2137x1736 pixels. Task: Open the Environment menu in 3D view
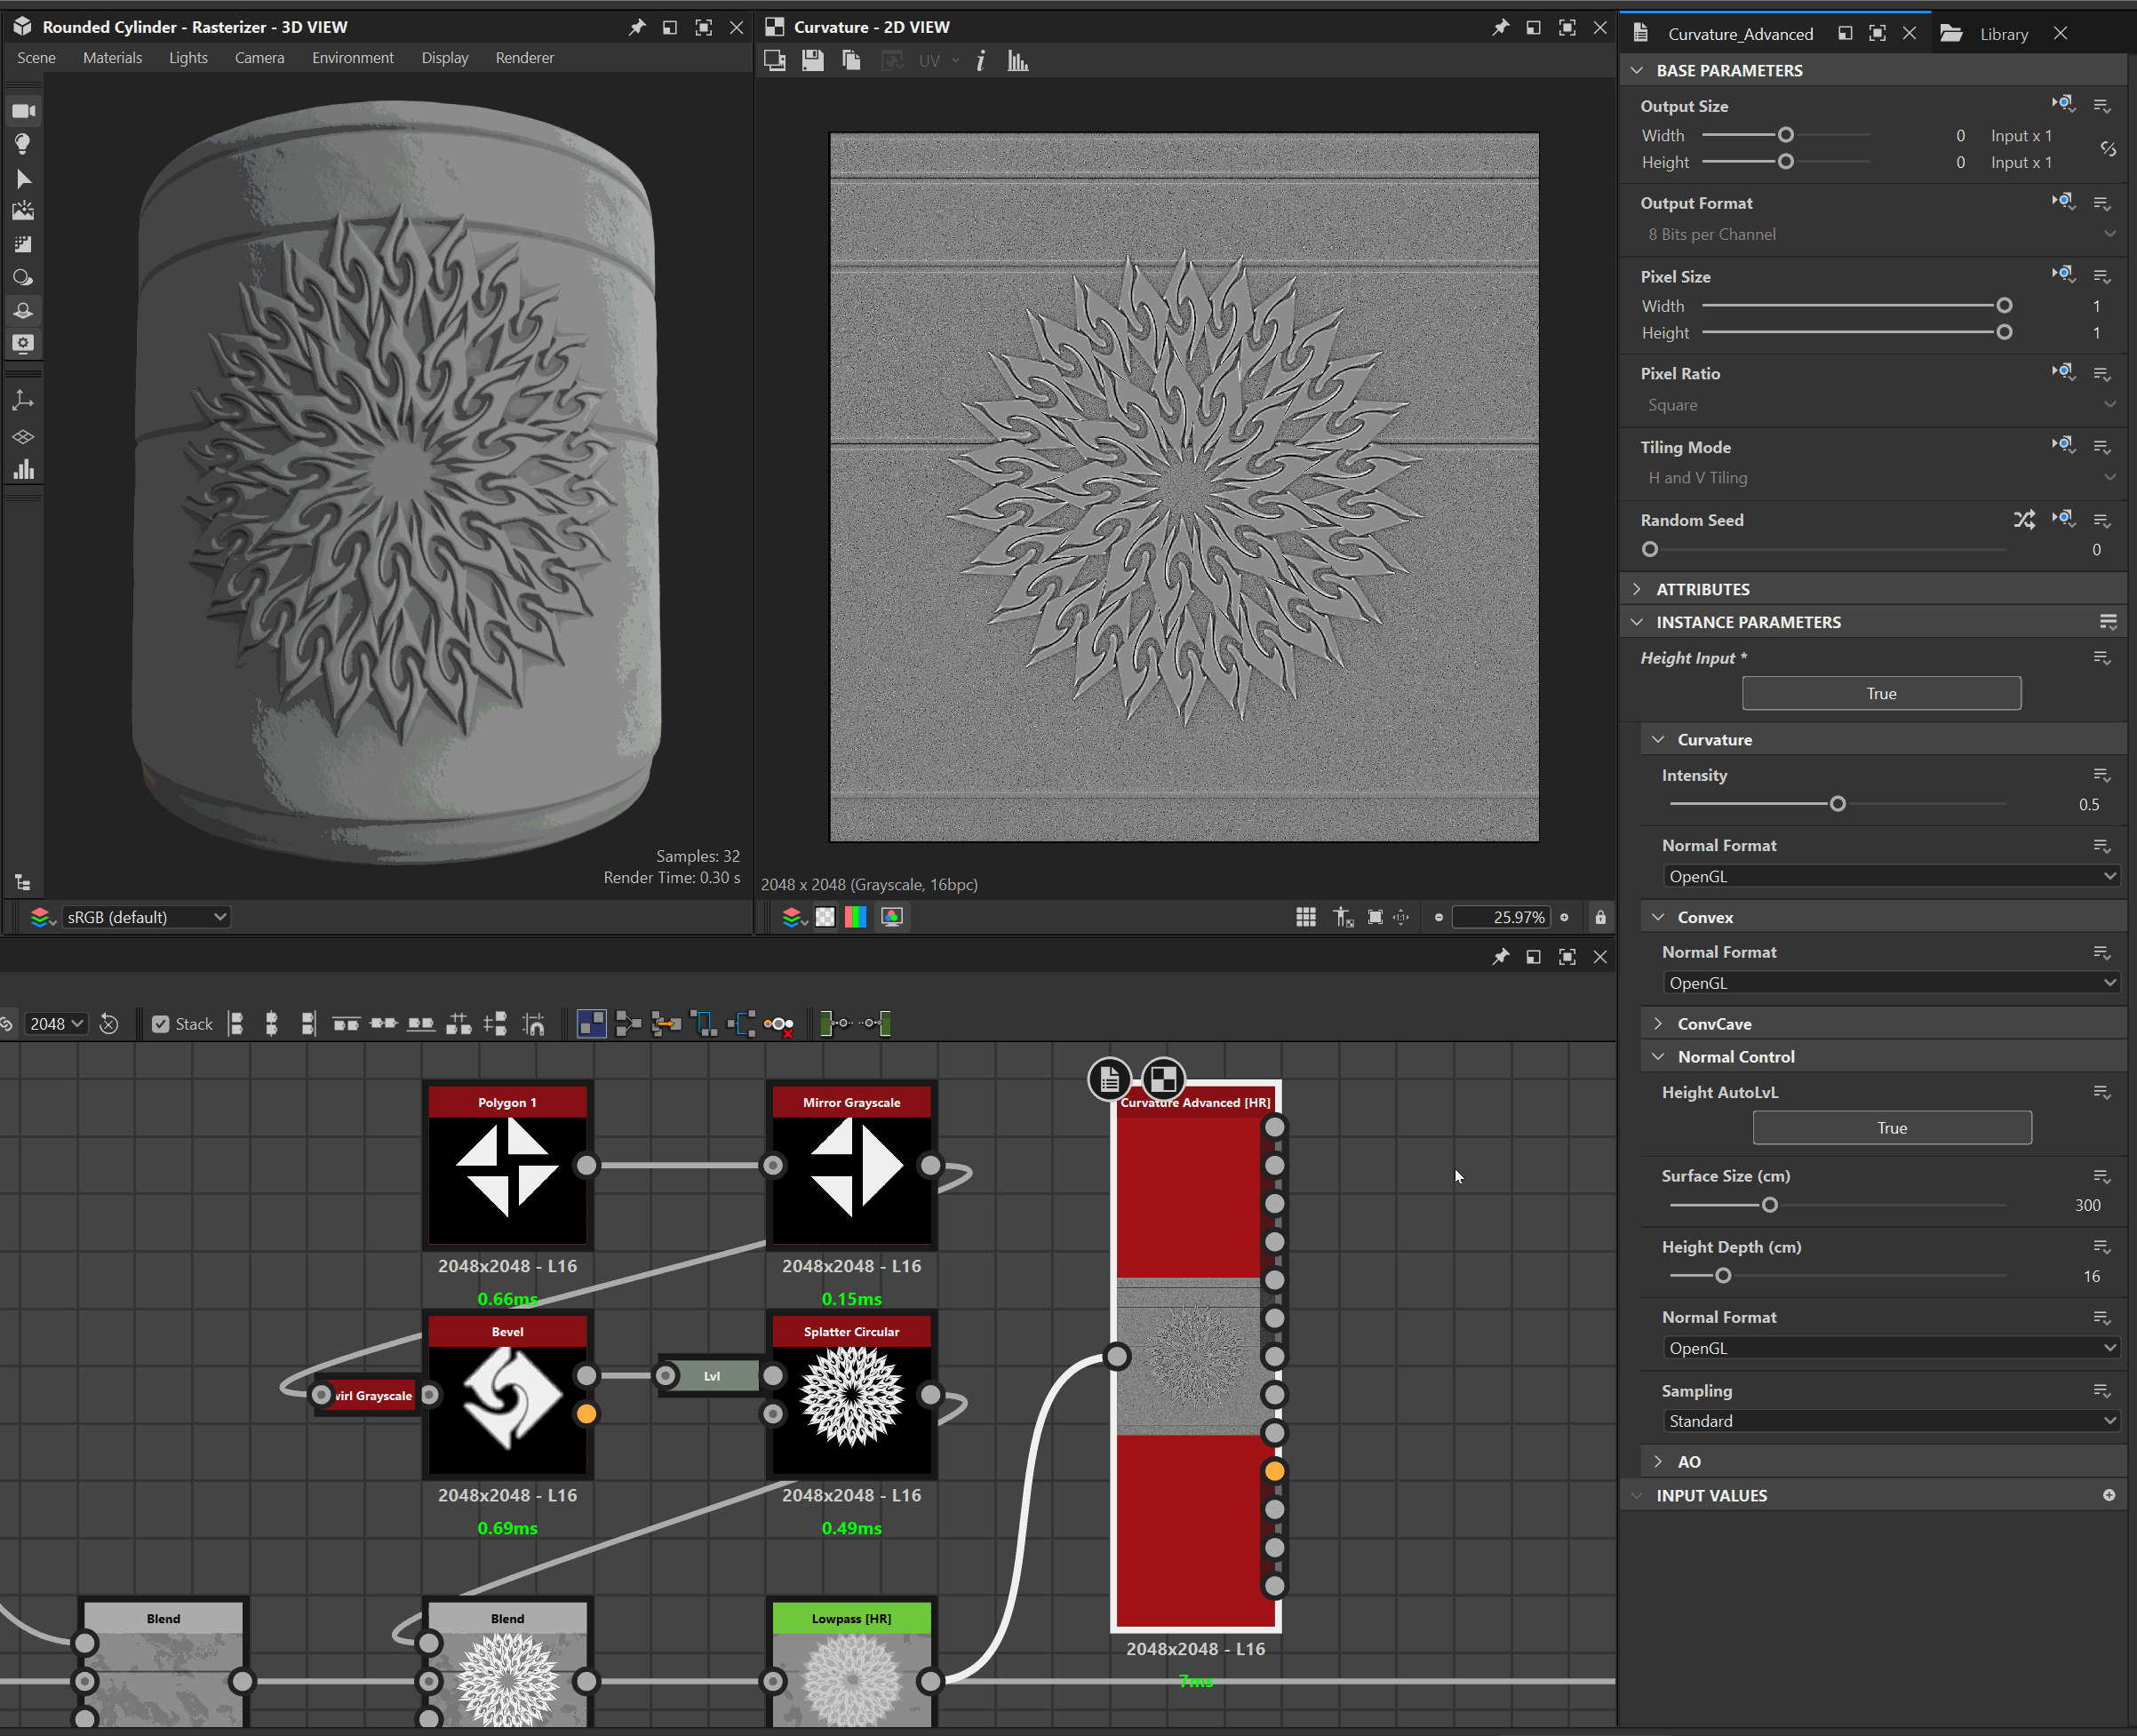[x=352, y=58]
